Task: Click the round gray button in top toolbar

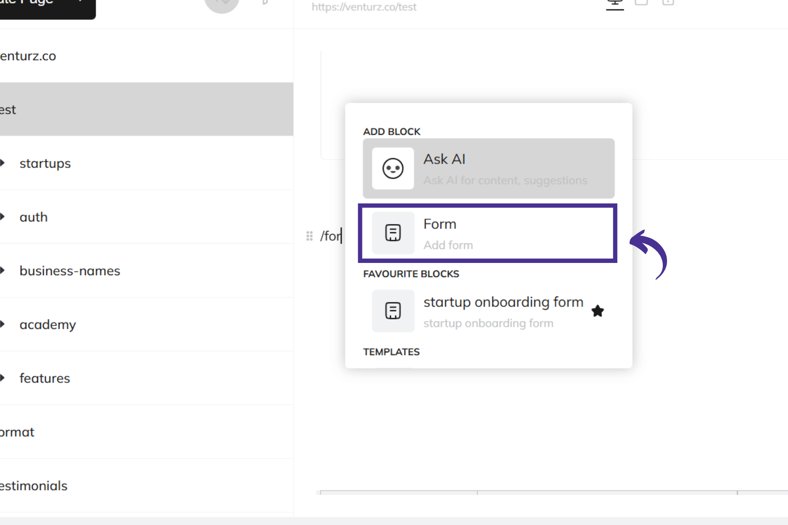Action: click(222, 4)
